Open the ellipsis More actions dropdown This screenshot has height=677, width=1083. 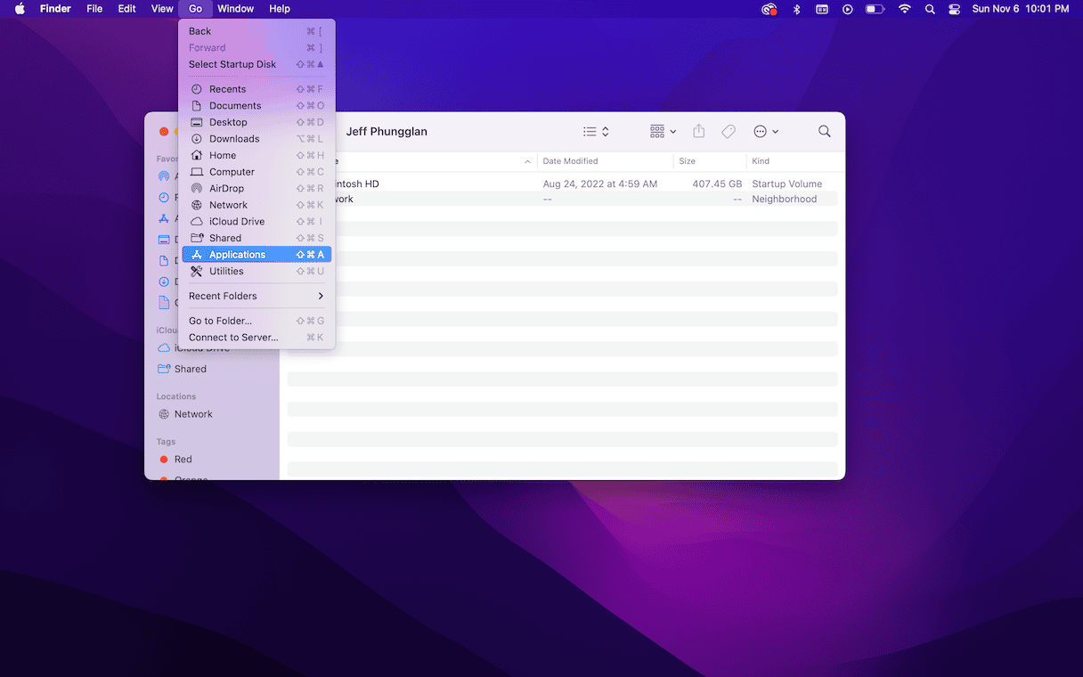coord(766,132)
